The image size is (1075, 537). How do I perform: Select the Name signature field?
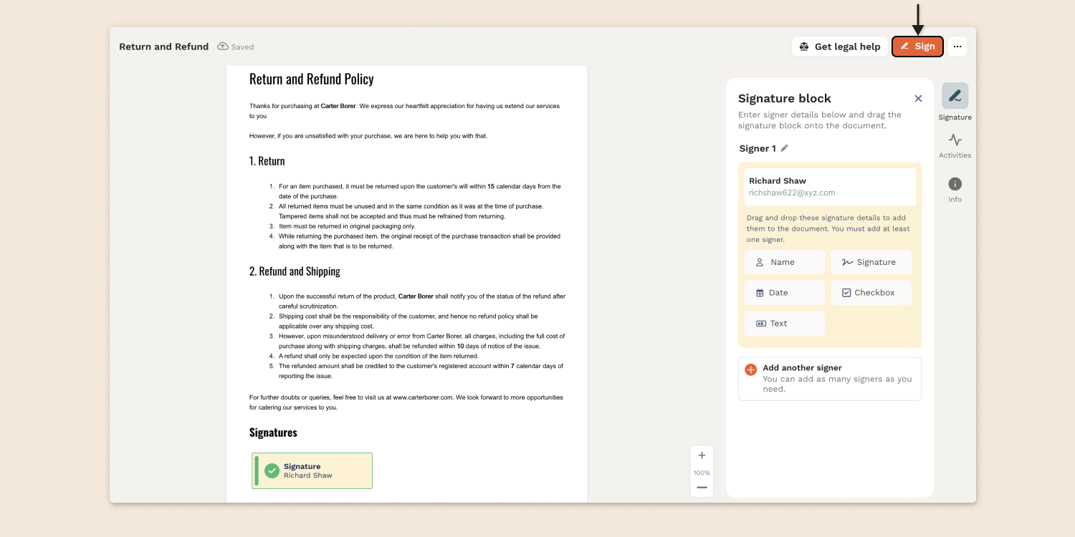784,262
